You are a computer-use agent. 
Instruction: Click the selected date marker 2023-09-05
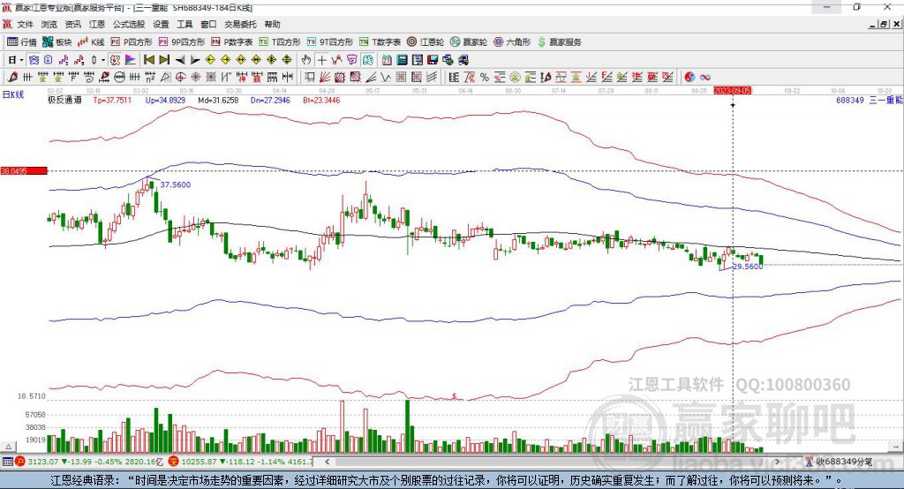coord(732,91)
